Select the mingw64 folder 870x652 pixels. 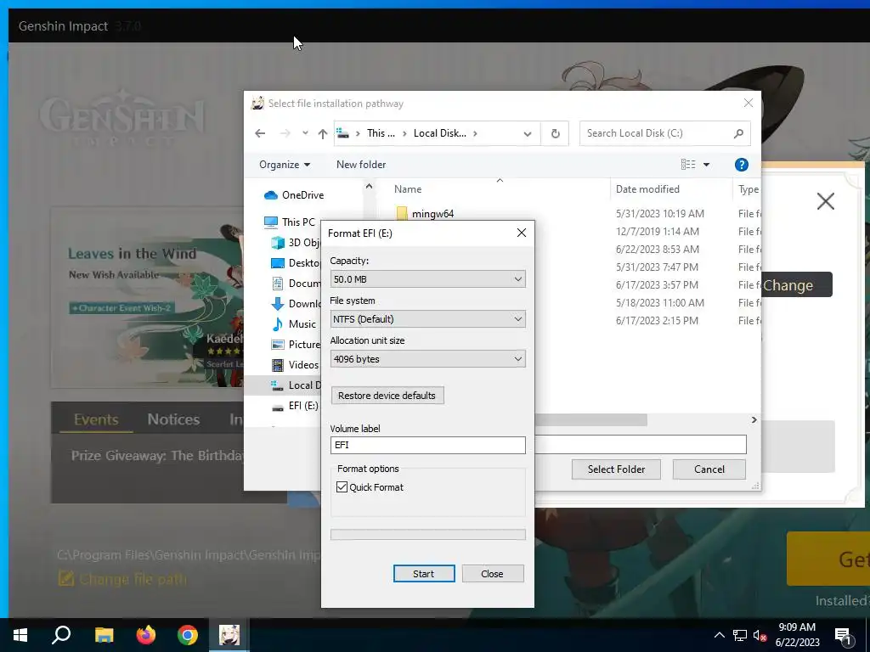tap(426, 213)
